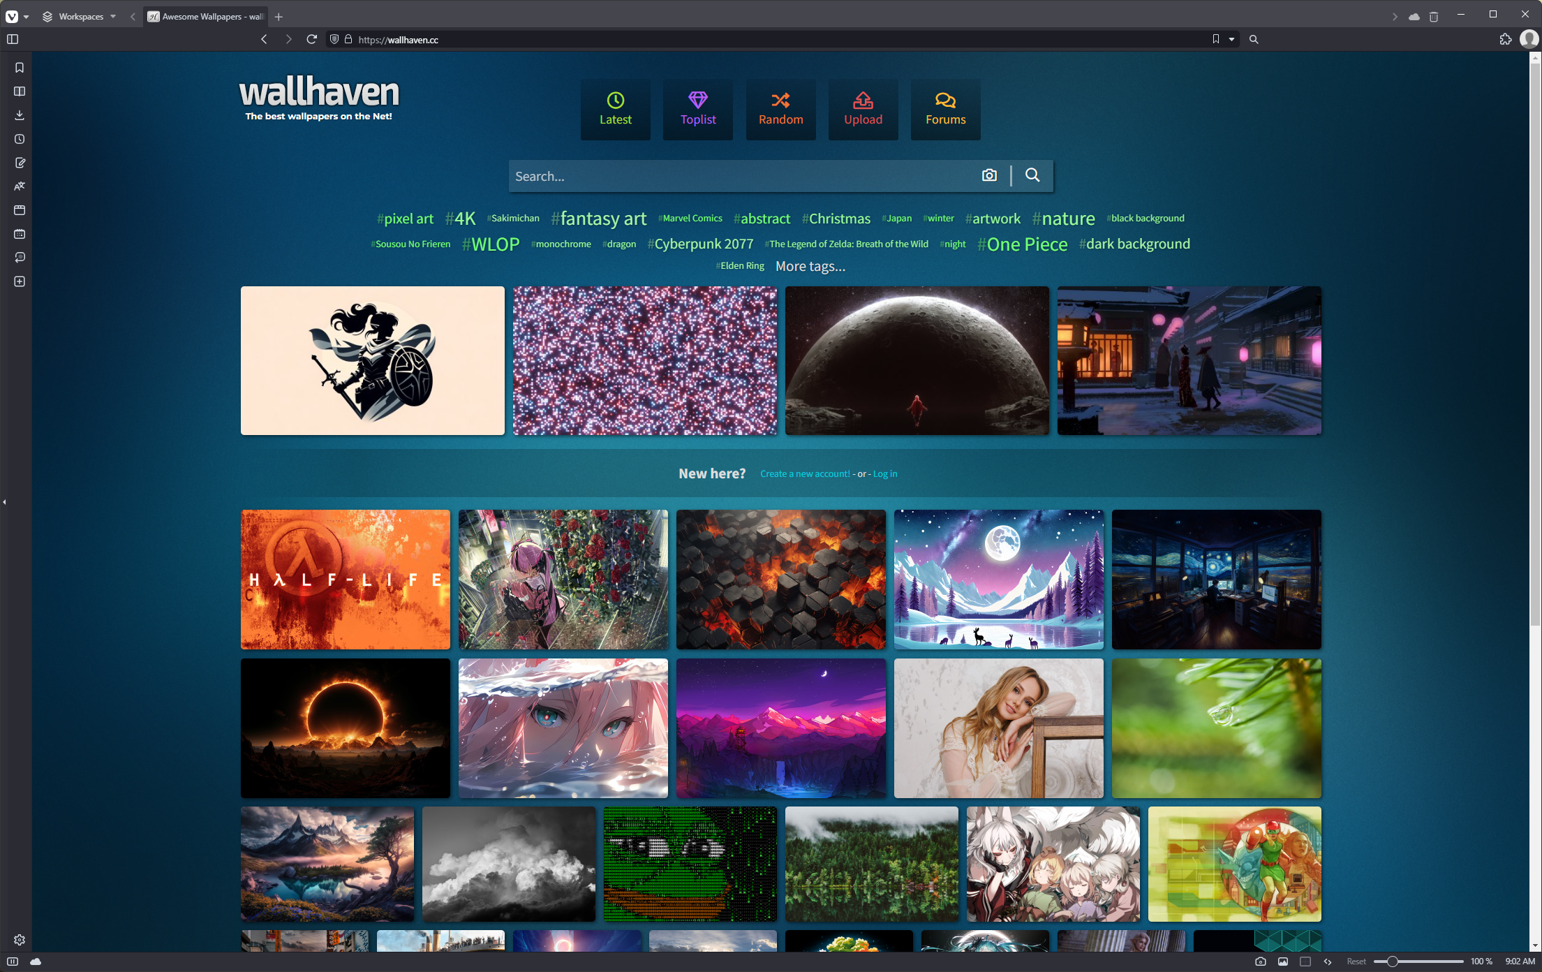
Task: Toggle page tiling icon in status bar
Action: 1305,962
